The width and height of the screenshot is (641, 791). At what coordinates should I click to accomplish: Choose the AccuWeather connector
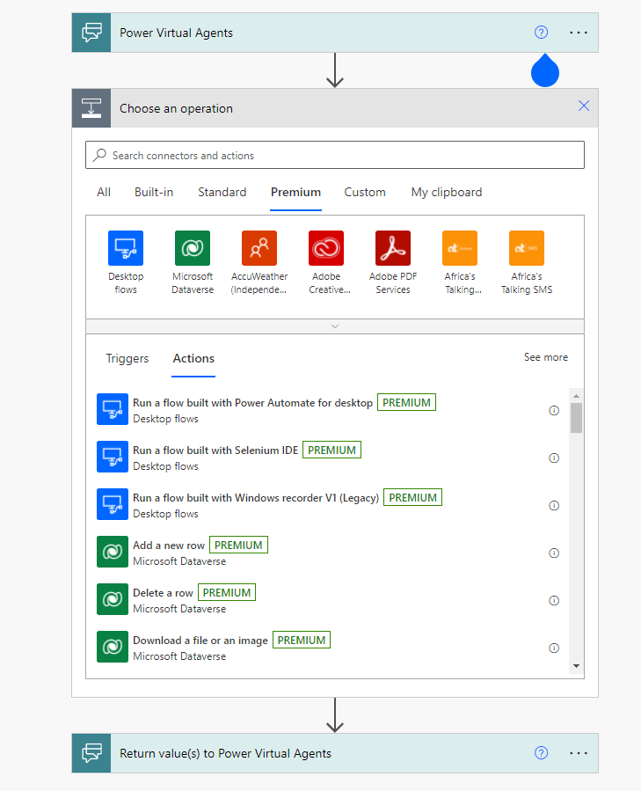pos(259,248)
